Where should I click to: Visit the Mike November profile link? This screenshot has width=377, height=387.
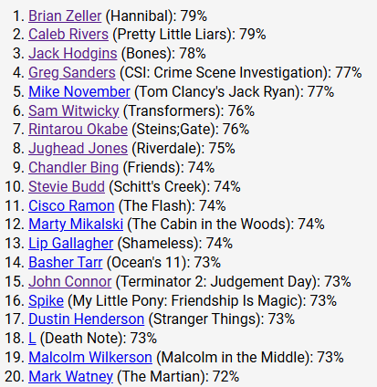click(79, 91)
